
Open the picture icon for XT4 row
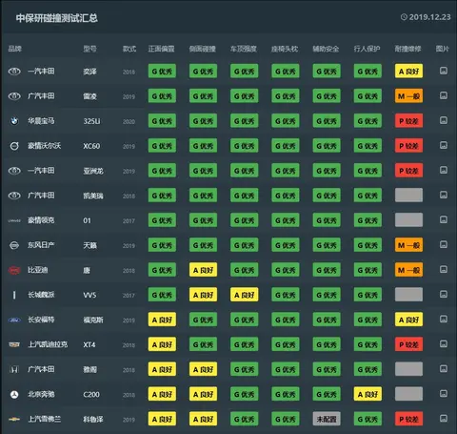pyautogui.click(x=444, y=343)
